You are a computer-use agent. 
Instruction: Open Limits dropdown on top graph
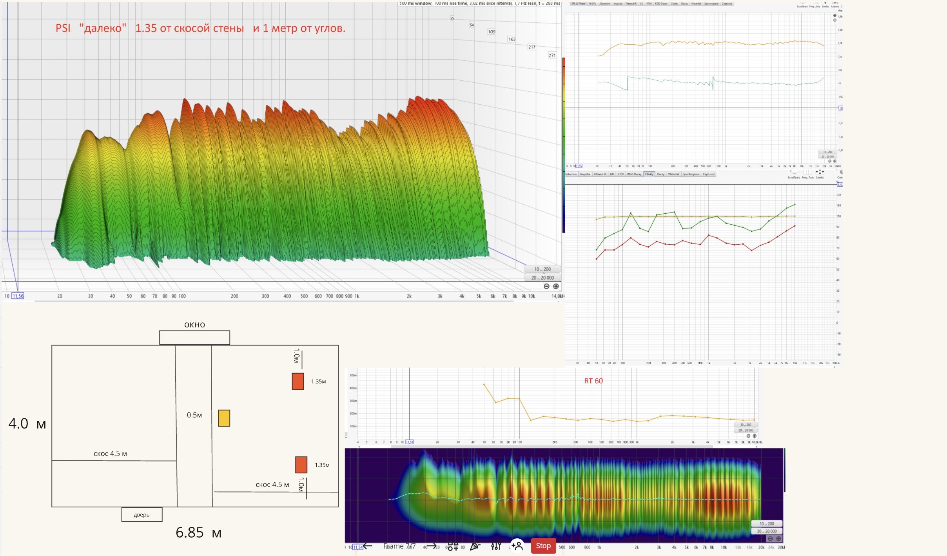click(825, 3)
